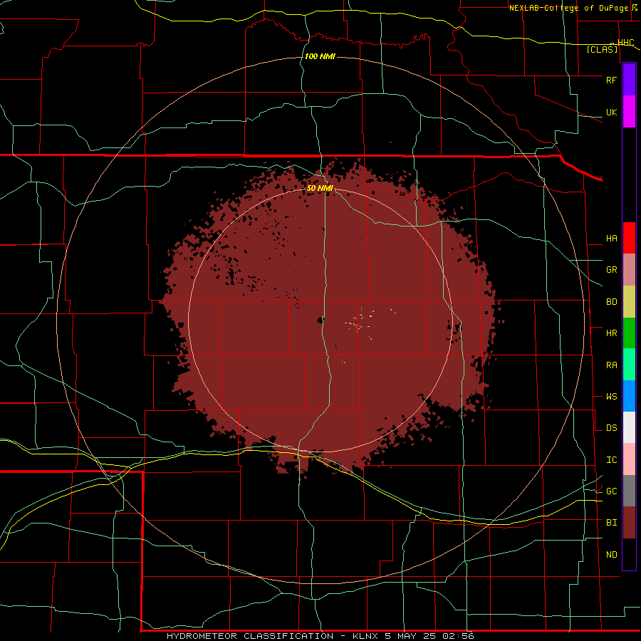
Task: Select the salmon GR legend color swatch
Action: (629, 270)
